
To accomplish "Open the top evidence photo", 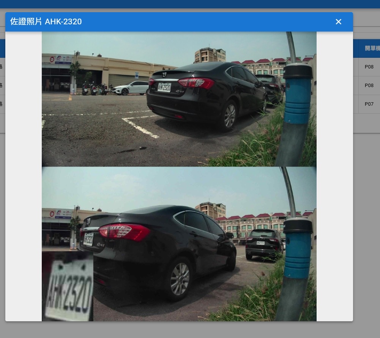I will pos(179,99).
